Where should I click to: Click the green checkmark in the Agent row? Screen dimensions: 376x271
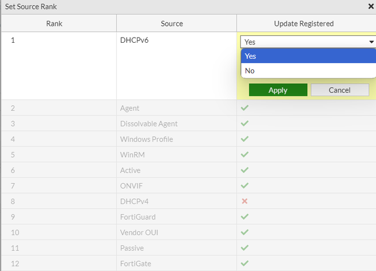(x=244, y=108)
